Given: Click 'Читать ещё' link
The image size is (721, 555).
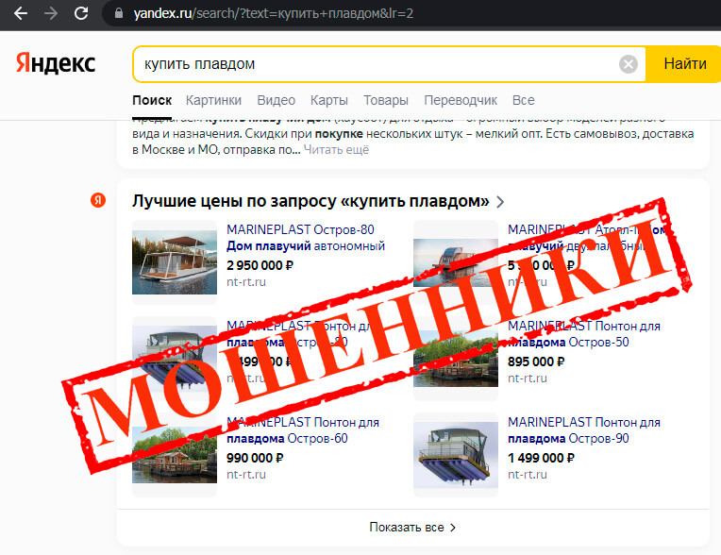Looking at the screenshot, I should (336, 150).
